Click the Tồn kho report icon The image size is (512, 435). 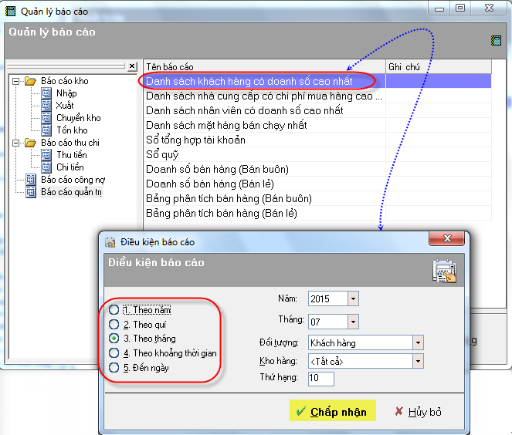pyautogui.click(x=46, y=130)
